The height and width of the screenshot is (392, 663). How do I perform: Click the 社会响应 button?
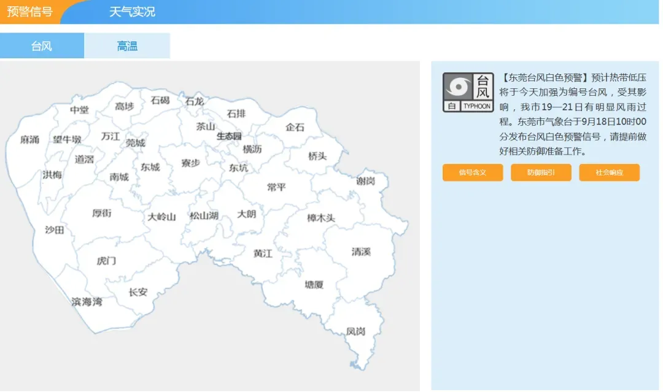click(x=609, y=172)
